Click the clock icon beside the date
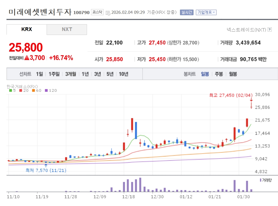The image size is (278, 206). pos(108,13)
